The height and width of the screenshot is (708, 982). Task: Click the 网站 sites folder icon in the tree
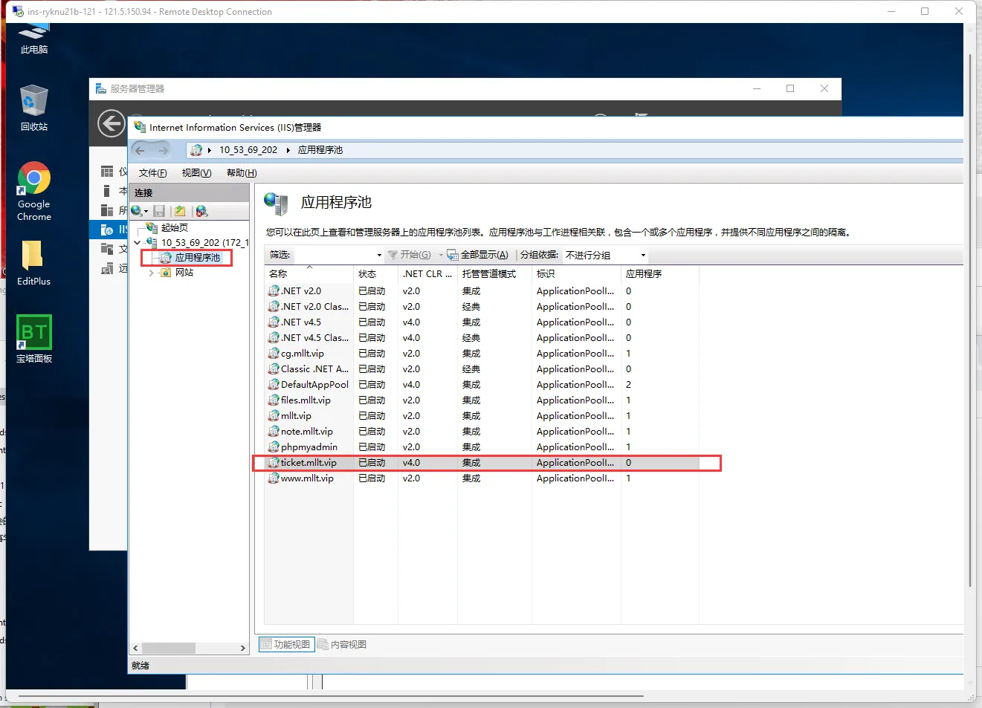[166, 273]
